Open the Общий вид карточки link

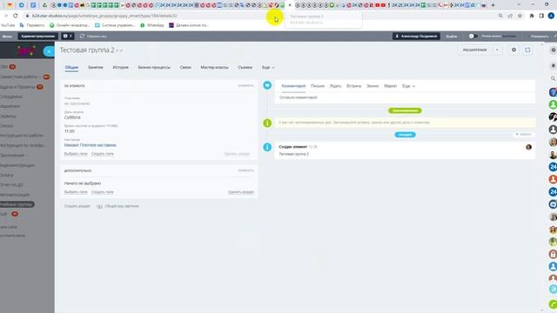click(122, 206)
